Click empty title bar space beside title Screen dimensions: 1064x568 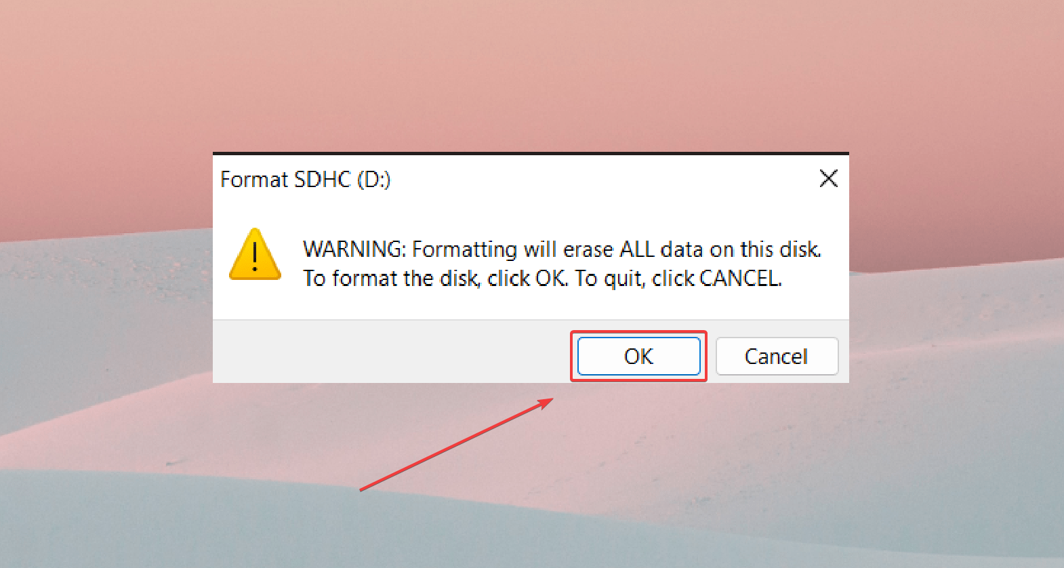596,180
